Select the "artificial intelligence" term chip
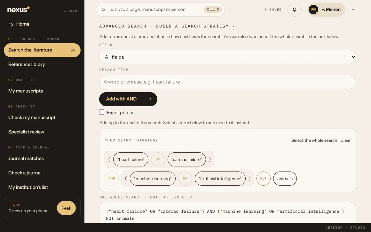This screenshot has width=371, height=232. pos(220,179)
